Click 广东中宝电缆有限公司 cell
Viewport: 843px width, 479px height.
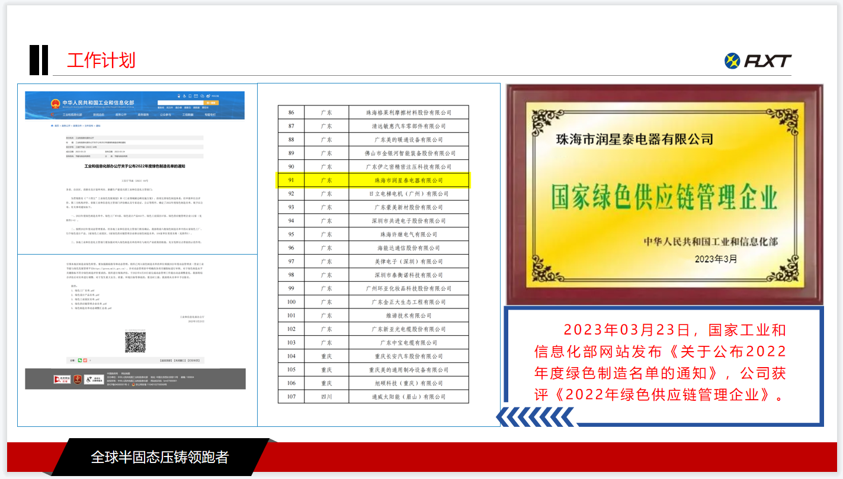408,343
